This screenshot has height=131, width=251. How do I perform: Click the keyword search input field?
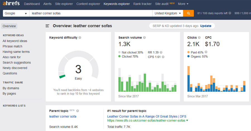click(91, 13)
